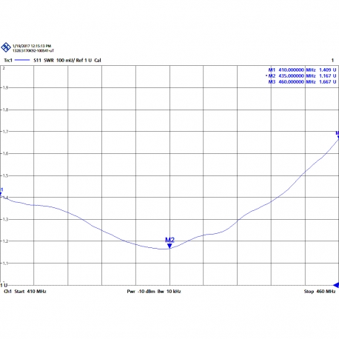The image size is (339, 339).
Task: Click the blue reference level arrow
Action: (336, 285)
